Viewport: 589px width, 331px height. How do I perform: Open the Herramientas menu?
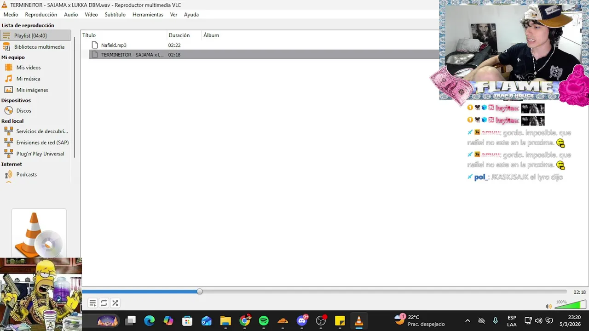tap(148, 15)
